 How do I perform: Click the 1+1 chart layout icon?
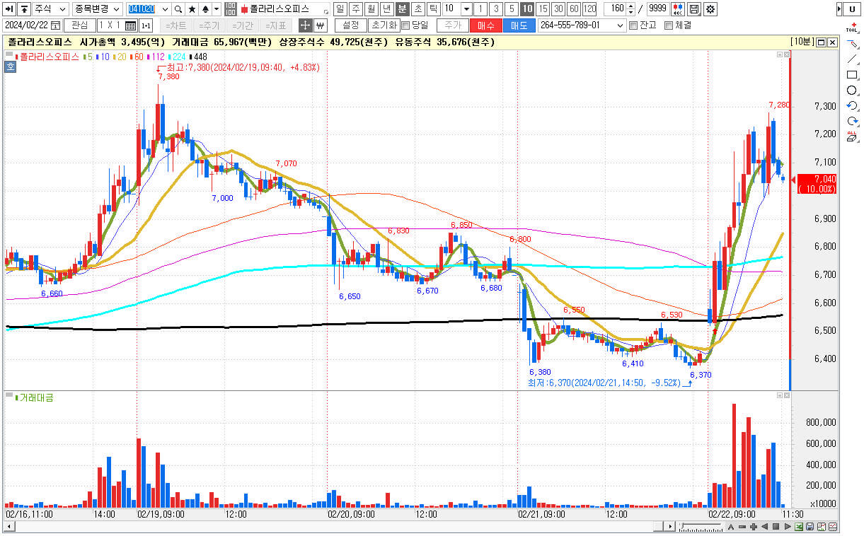coord(146,25)
